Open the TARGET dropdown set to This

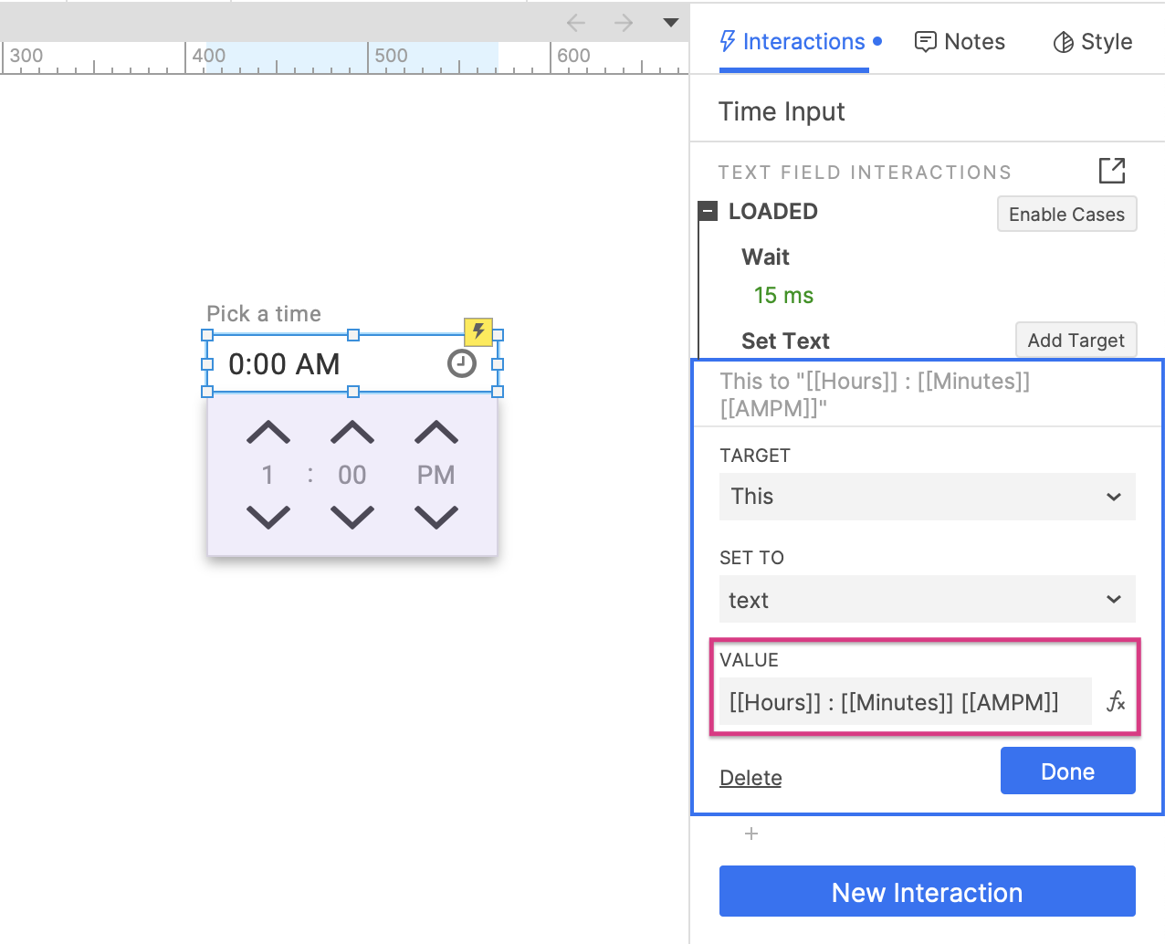point(928,497)
